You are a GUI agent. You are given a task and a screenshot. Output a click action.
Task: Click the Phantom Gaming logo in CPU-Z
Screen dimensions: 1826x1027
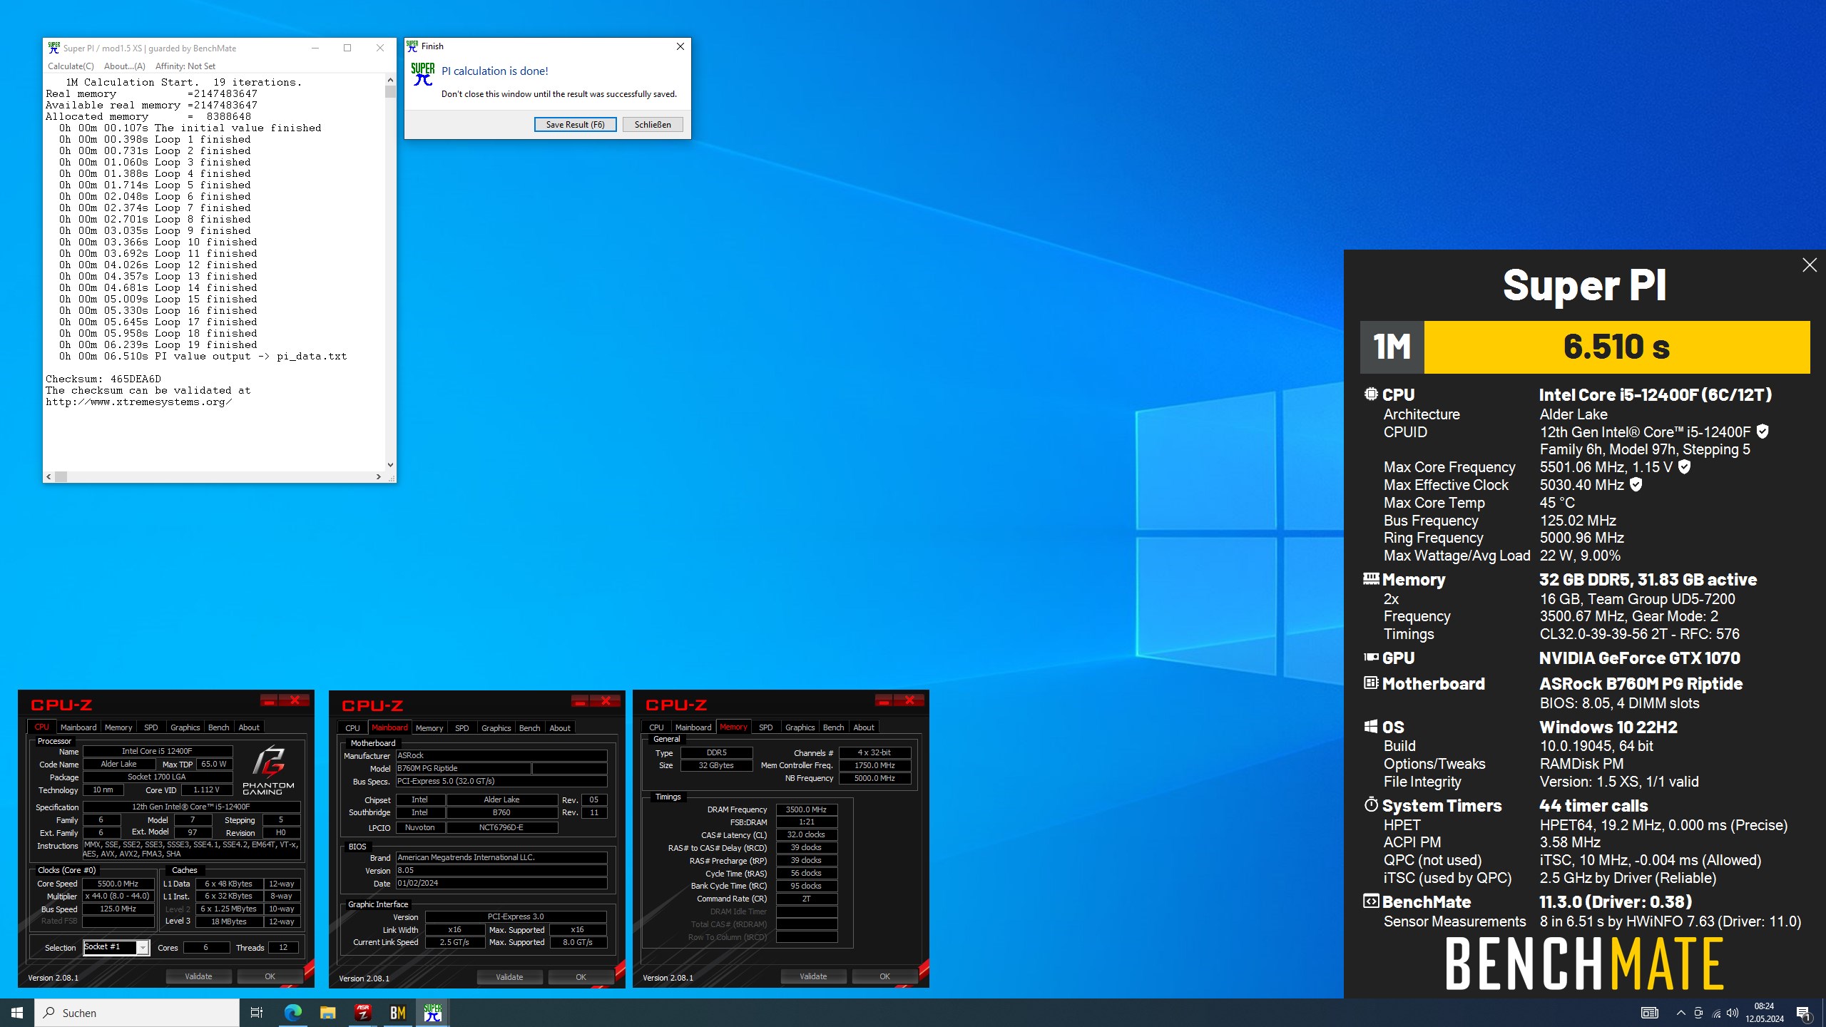tap(268, 770)
